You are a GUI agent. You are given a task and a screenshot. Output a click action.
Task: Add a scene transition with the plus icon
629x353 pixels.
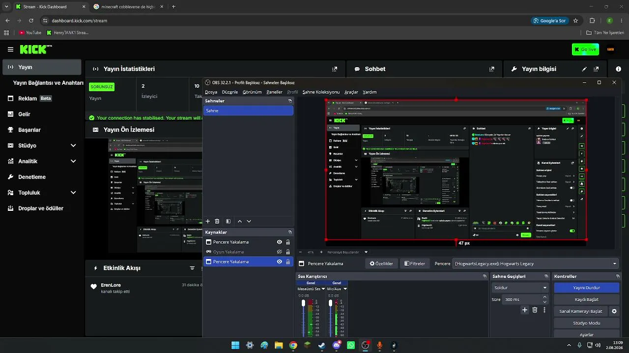(x=525, y=310)
